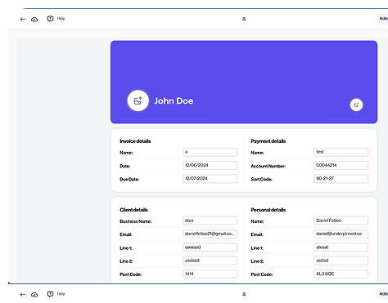
Task: Click the back arrow in the bottom header
Action: pyautogui.click(x=23, y=294)
